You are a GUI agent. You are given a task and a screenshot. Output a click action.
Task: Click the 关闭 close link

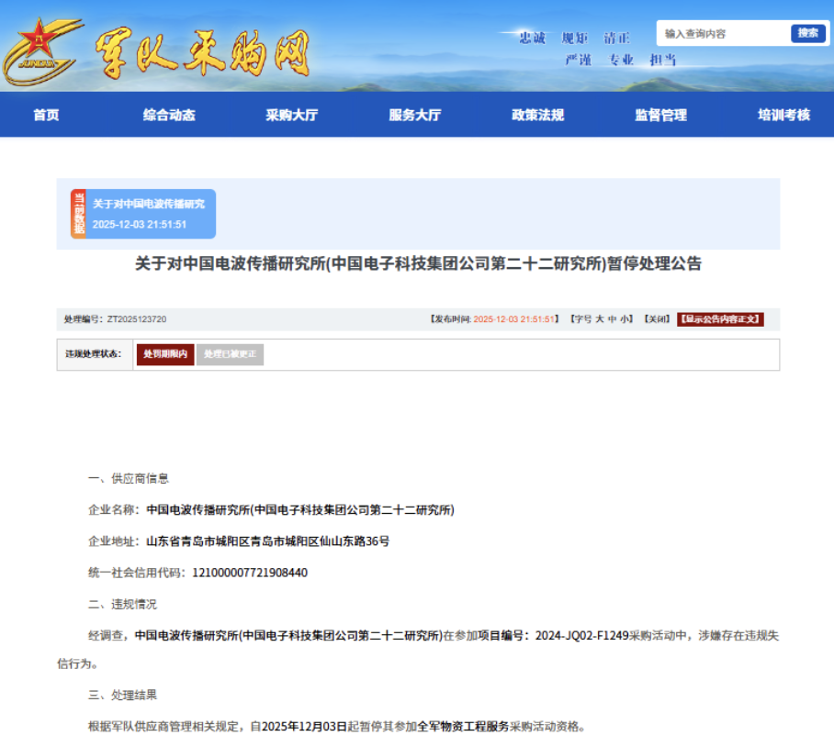pos(656,319)
